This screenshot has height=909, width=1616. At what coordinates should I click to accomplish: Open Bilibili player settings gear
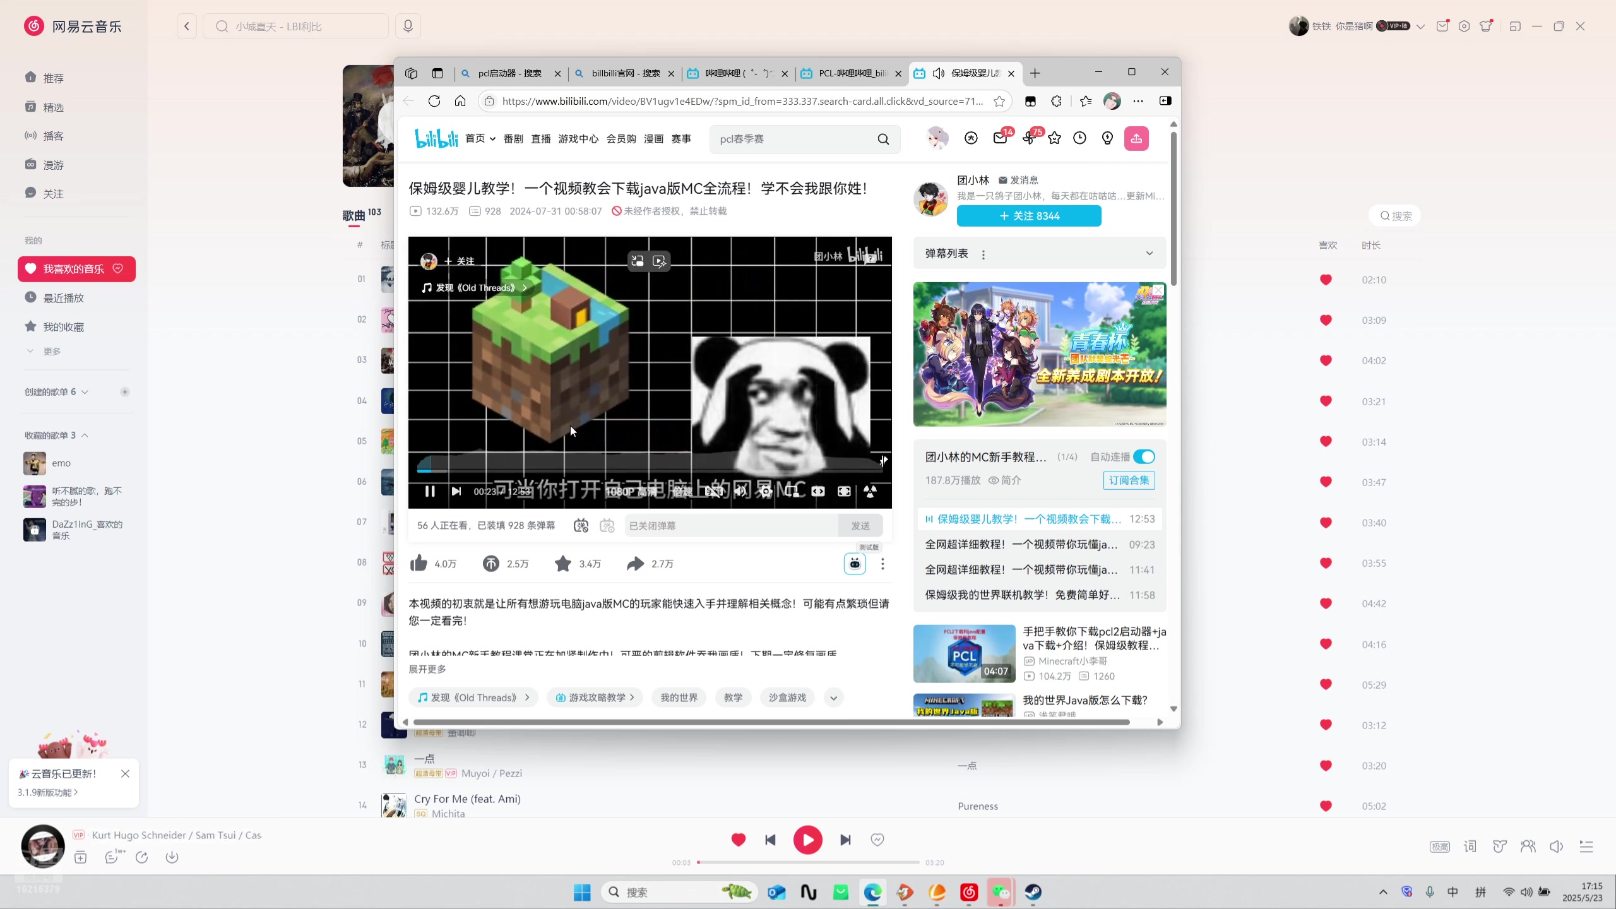(766, 491)
